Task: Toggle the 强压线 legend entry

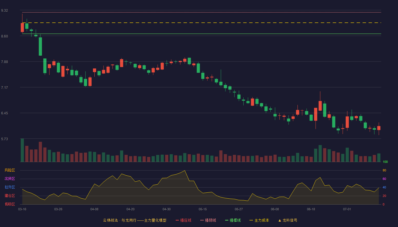Action: 183,220
